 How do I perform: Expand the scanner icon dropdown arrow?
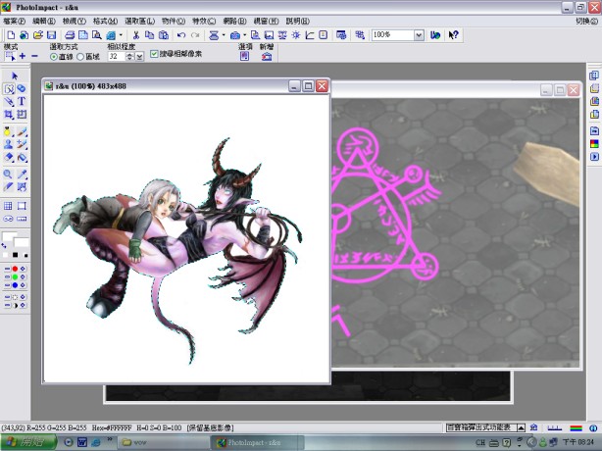click(224, 35)
